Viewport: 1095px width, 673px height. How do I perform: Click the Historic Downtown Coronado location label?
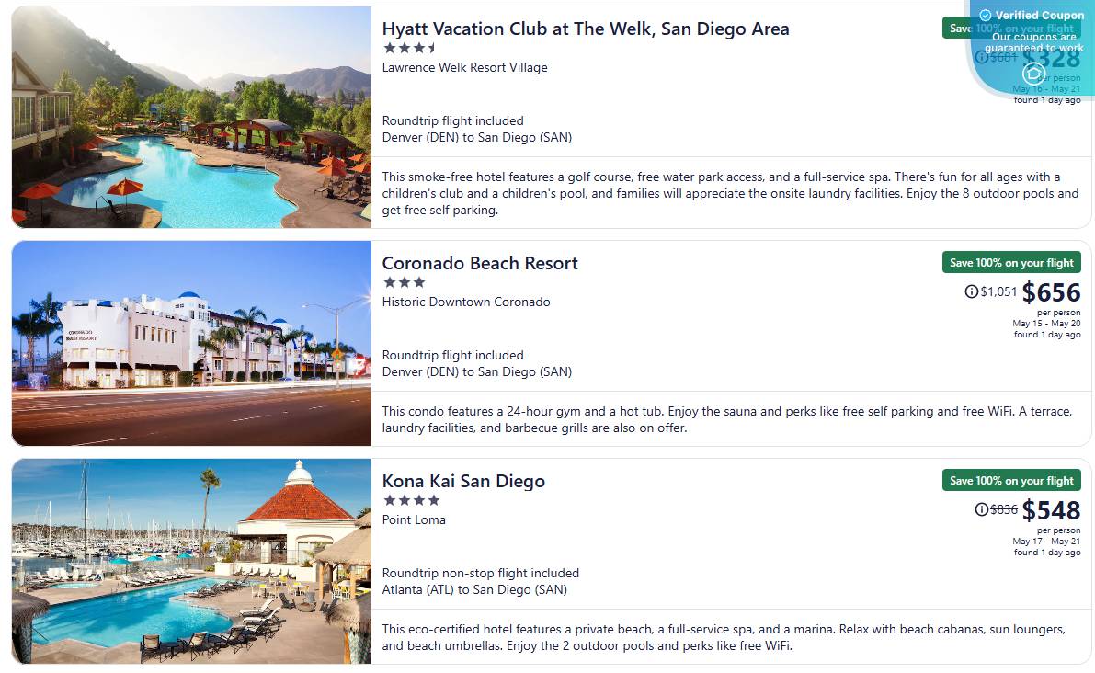[466, 302]
